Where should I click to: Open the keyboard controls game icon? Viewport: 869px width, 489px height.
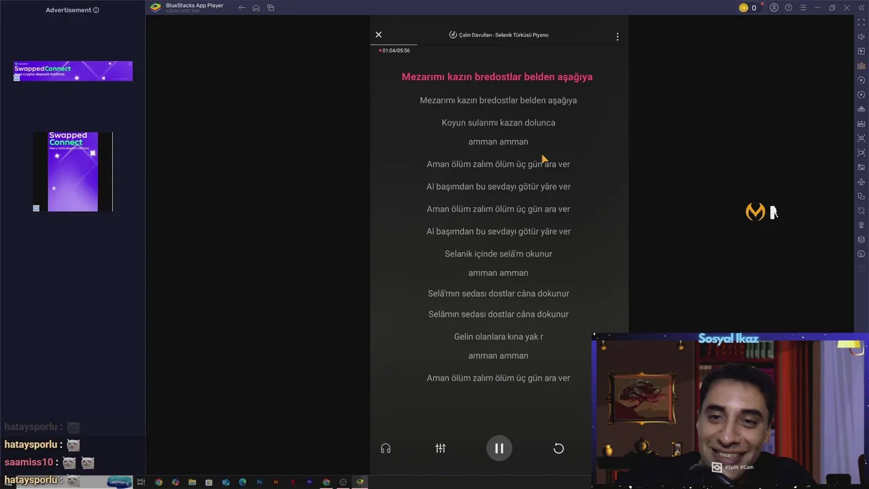[x=862, y=66]
